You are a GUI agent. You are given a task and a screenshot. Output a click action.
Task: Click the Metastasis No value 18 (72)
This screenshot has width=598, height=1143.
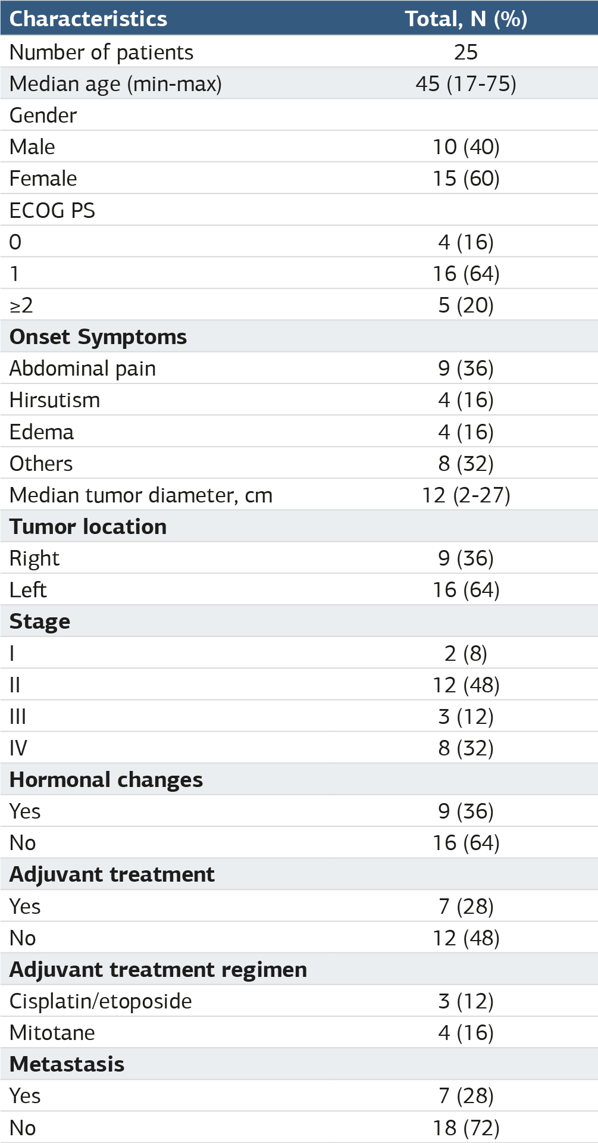pyautogui.click(x=466, y=1128)
